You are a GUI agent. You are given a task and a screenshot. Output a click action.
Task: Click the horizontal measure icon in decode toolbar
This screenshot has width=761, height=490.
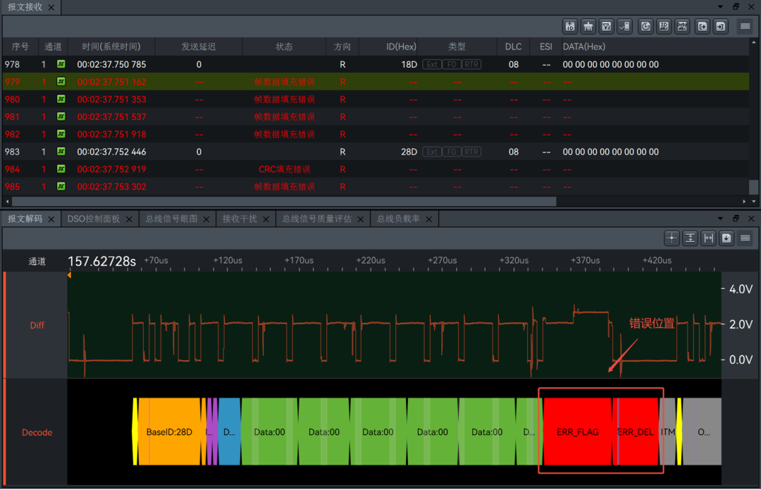[x=709, y=238]
